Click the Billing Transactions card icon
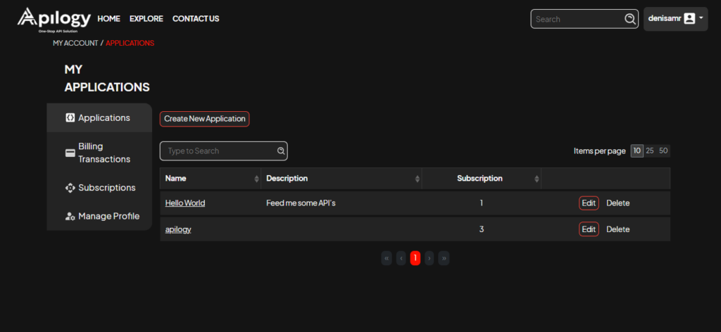Image resolution: width=721 pixels, height=332 pixels. pos(70,153)
